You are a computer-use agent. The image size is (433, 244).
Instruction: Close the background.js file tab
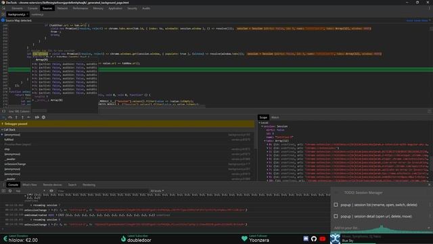pyautogui.click(x=27, y=14)
